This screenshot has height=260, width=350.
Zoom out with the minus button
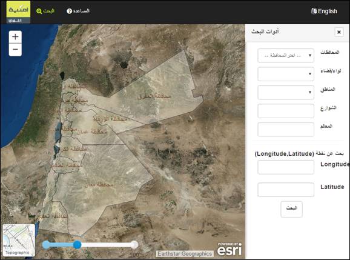click(15, 50)
